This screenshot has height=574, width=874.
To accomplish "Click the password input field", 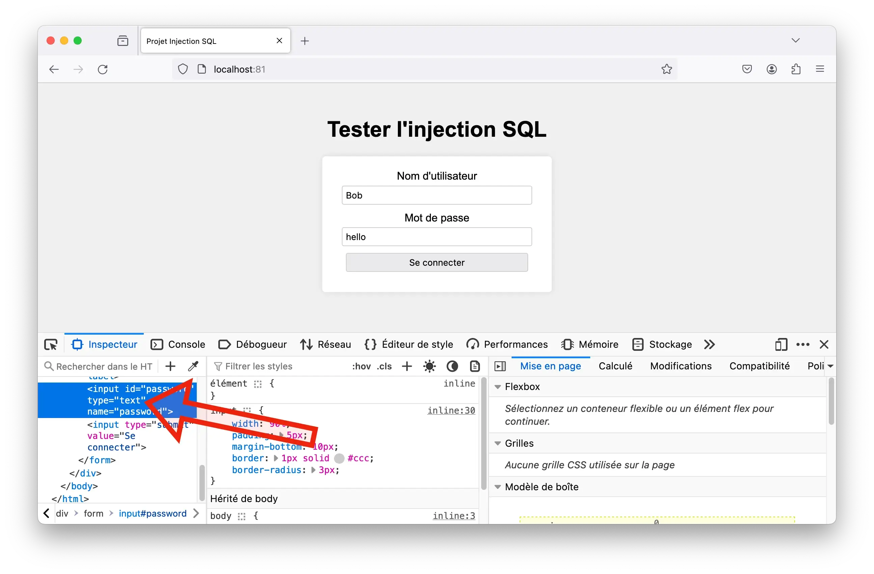I will click(437, 237).
